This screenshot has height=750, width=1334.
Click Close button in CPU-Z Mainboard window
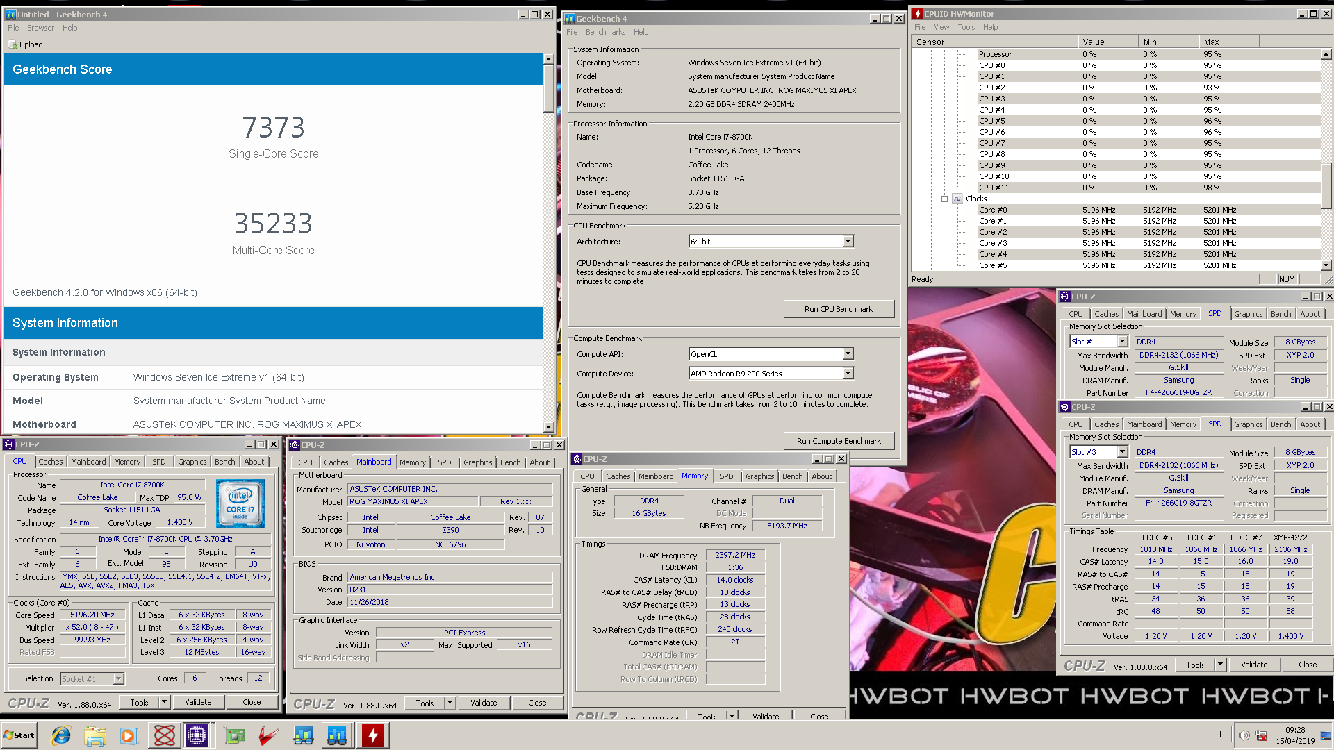click(x=537, y=703)
